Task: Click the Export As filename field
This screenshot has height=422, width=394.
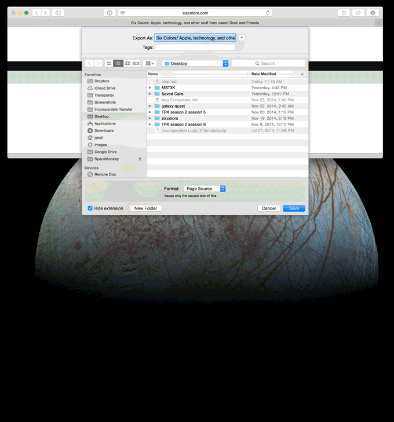Action: 195,38
